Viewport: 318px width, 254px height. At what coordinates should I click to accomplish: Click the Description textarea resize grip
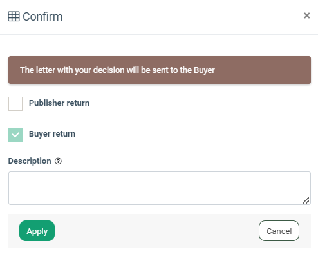306,200
